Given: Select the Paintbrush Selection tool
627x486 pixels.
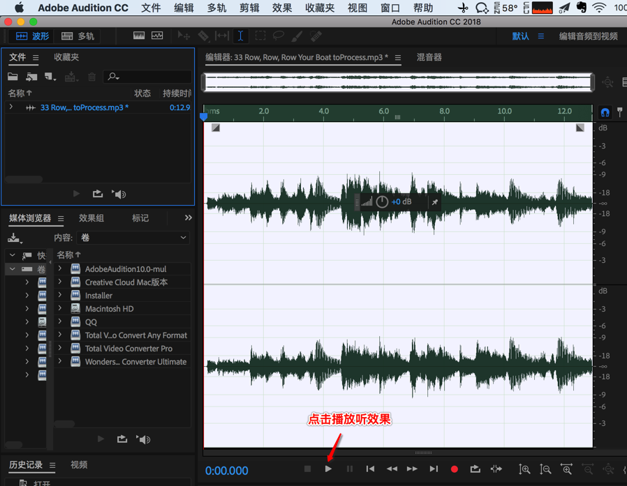Looking at the screenshot, I should coord(297,36).
